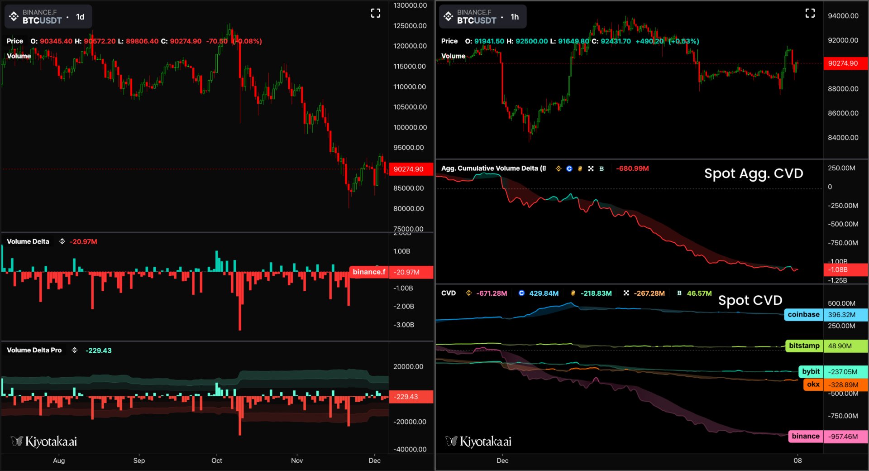869x471 pixels.
Task: Open the 1h timeframe selector
Action: 515,17
